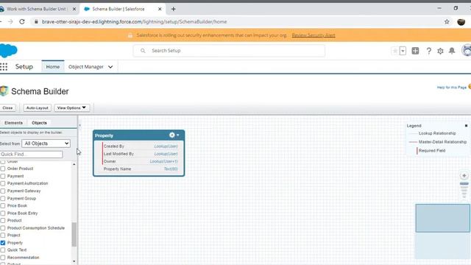Click the Owner Lookup field type link
Image resolution: width=471 pixels, height=265 pixels.
coord(163,161)
